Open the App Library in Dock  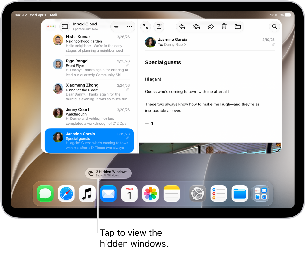coord(261,193)
